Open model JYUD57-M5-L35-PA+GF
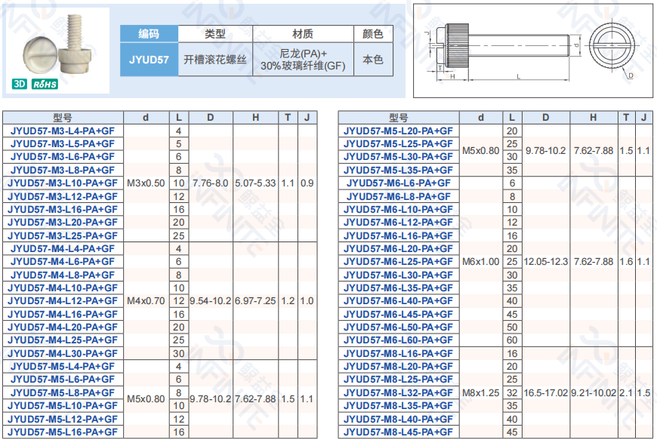 click(399, 170)
